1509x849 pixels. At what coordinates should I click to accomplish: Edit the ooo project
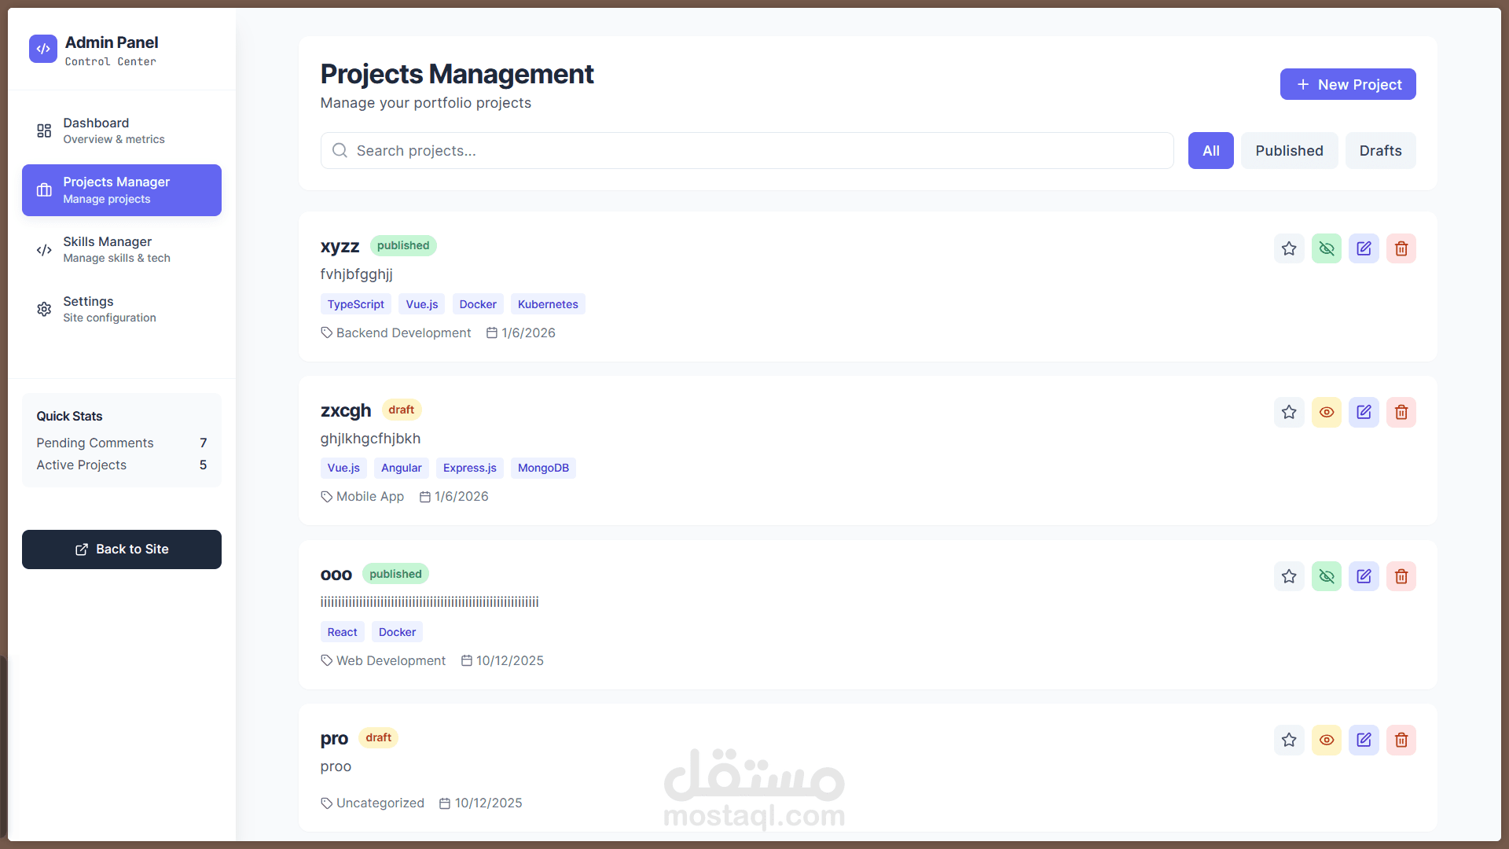pyautogui.click(x=1364, y=576)
